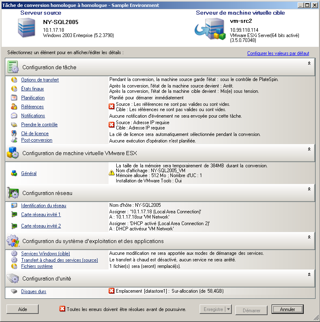
Task: Click the Configuration de tâche header icon
Action: [x=13, y=67]
